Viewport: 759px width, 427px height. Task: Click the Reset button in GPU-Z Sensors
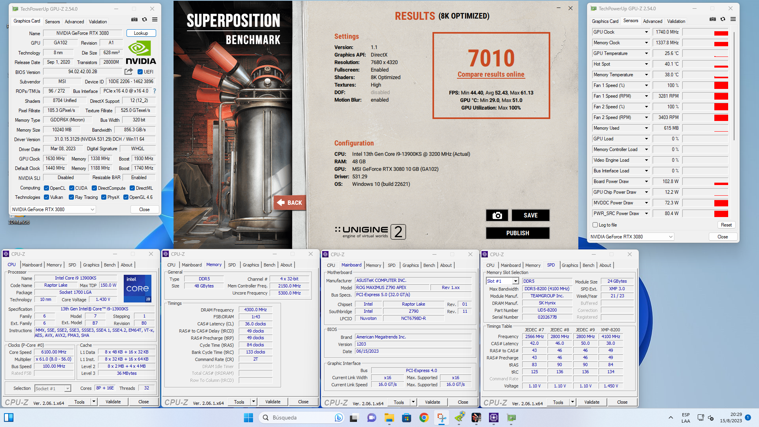pyautogui.click(x=726, y=225)
